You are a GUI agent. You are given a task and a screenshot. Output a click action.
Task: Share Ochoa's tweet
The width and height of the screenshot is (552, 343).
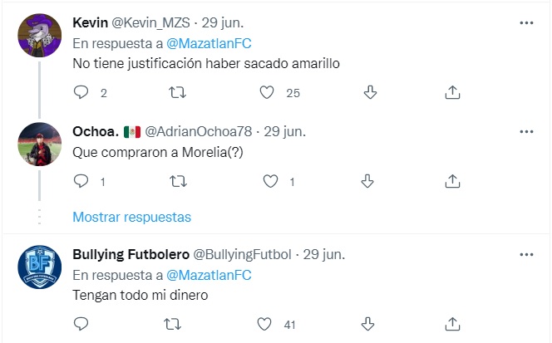[453, 180]
